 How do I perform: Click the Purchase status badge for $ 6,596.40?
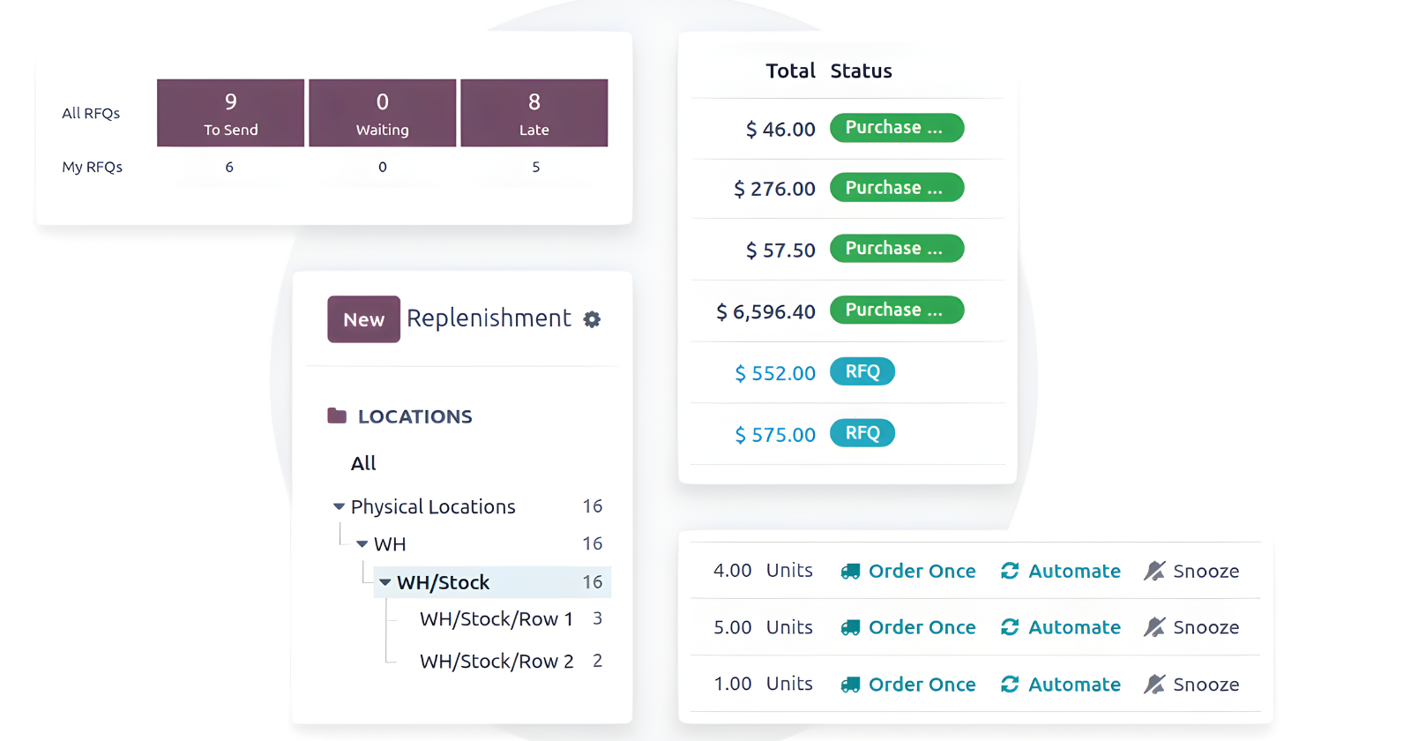click(x=896, y=311)
